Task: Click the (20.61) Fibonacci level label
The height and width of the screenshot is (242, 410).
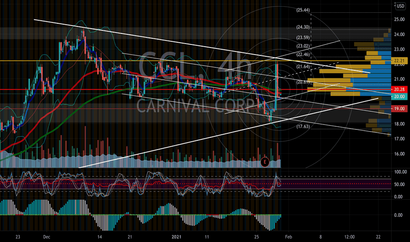Action: pyautogui.click(x=303, y=82)
